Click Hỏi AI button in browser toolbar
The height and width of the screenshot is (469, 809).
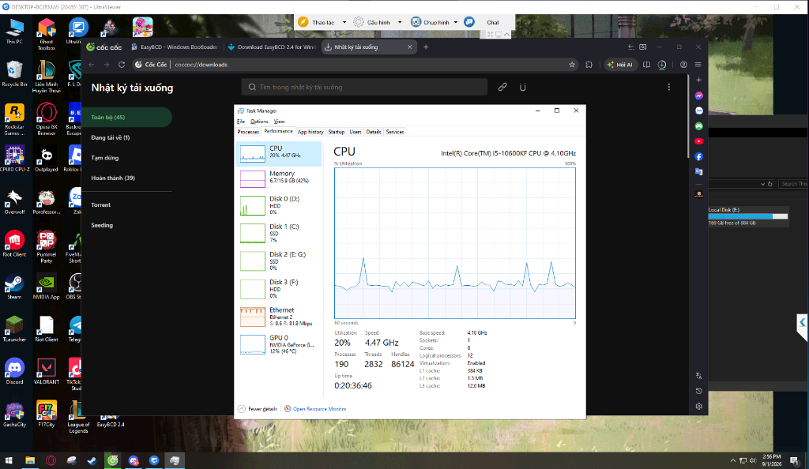(619, 65)
